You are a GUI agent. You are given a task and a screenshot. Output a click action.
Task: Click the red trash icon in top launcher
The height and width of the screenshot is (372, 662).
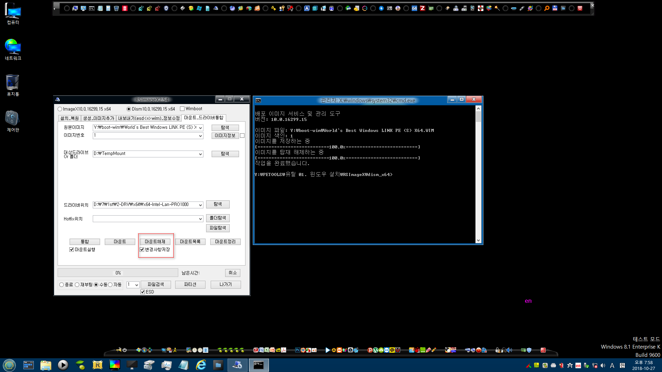pyautogui.click(x=125, y=8)
